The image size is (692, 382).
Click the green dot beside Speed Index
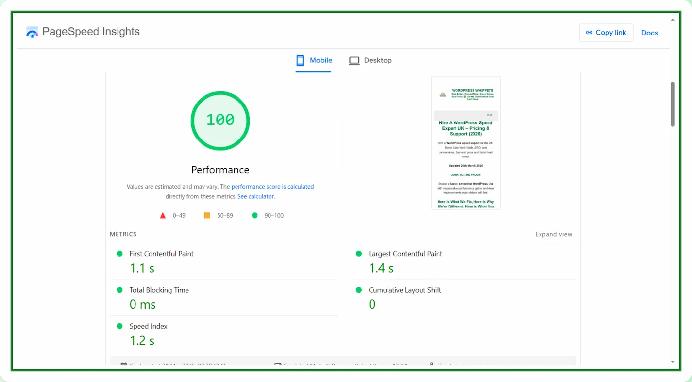coord(119,326)
